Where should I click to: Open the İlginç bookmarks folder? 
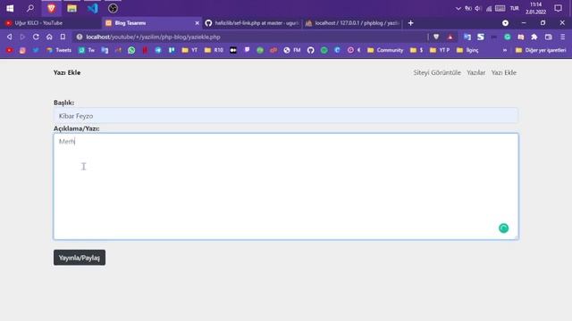pos(467,50)
